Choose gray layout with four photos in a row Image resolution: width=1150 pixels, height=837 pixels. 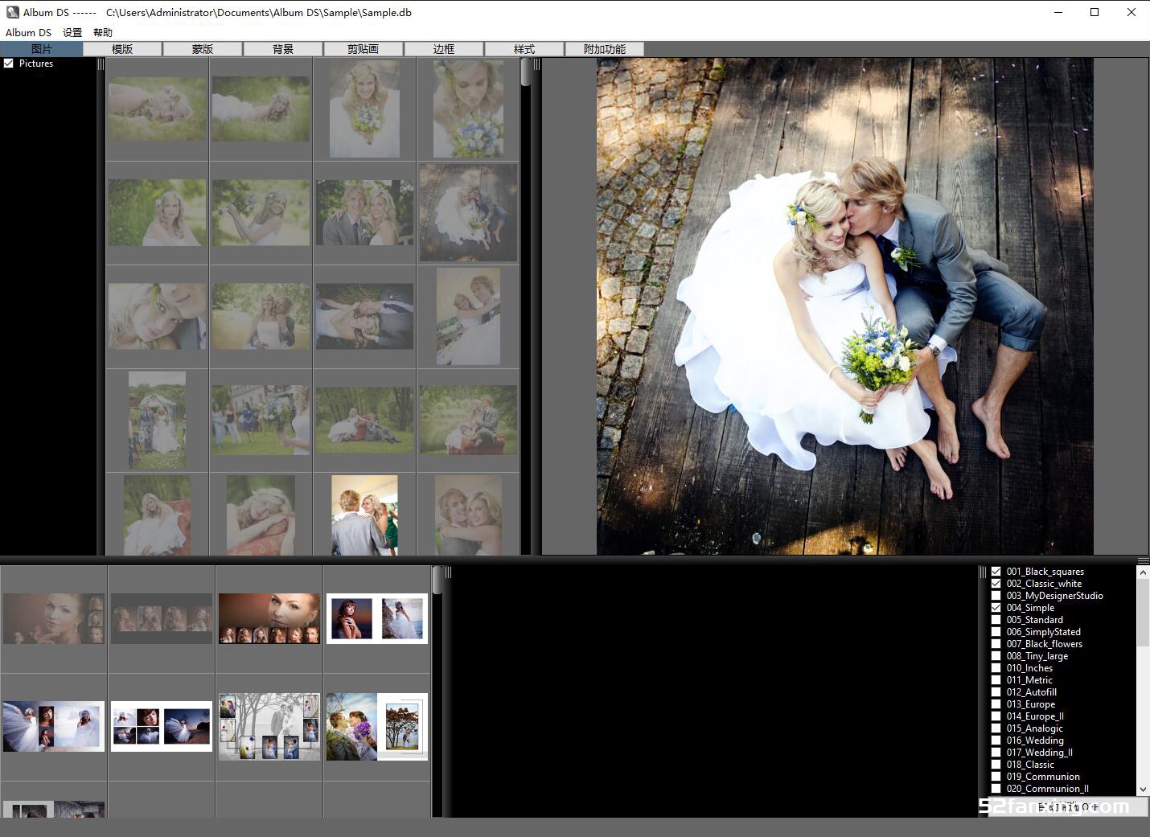pos(162,618)
